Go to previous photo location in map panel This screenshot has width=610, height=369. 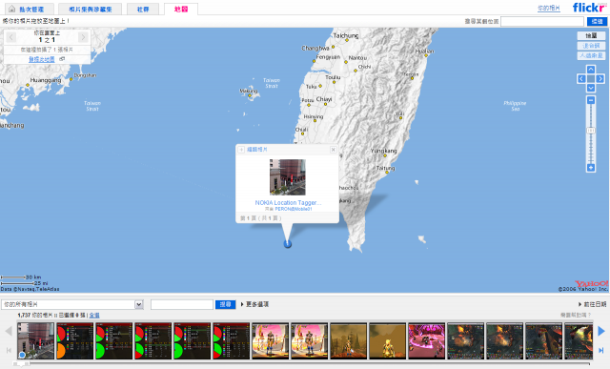[x=10, y=37]
